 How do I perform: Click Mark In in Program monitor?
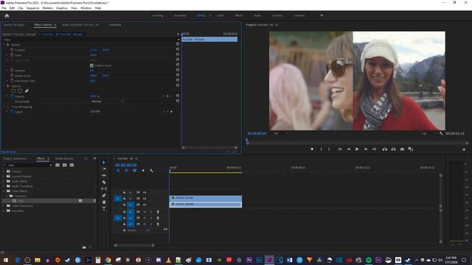(x=322, y=149)
